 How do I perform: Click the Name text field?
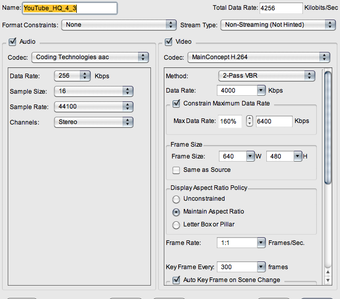pyautogui.click(x=70, y=8)
